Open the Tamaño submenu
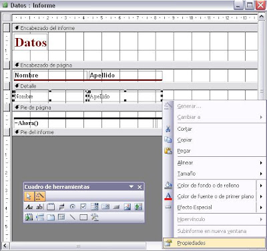267x251 pixels. 214,174
